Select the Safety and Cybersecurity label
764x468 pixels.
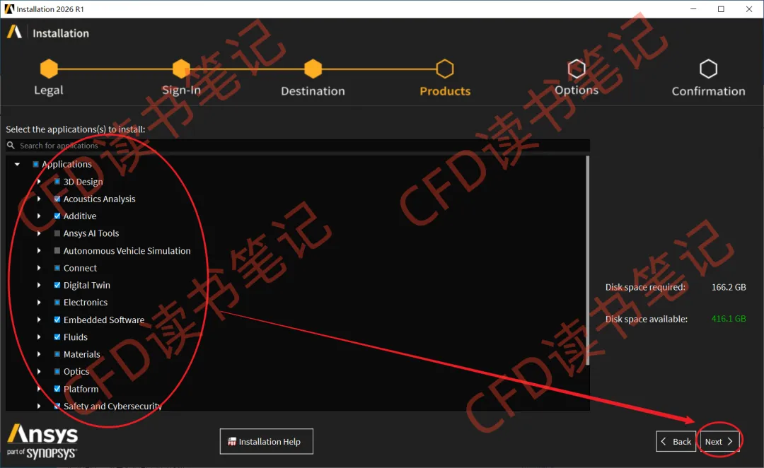112,406
